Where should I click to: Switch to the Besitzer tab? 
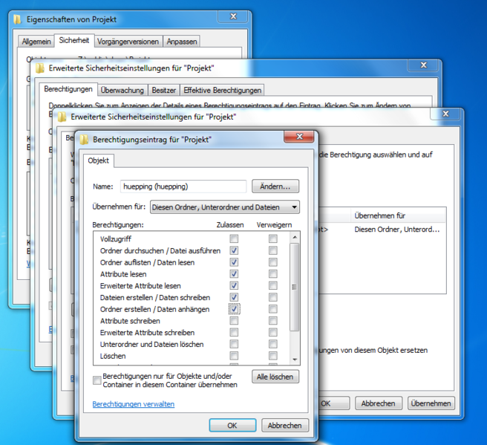163,91
